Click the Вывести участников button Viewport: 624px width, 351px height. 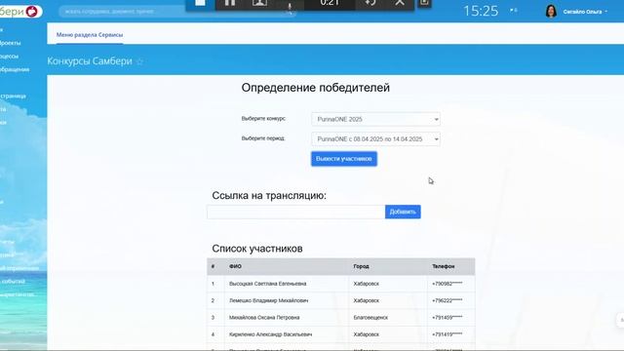tap(344, 159)
